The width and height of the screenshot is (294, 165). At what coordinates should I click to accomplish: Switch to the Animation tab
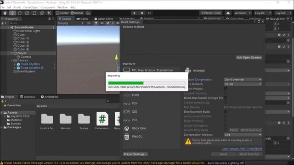tap(49, 97)
